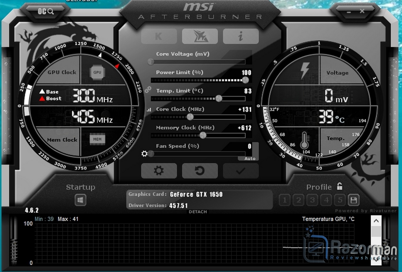
Task: Click the fan settings gear beside Fan Speed
Action: [x=144, y=153]
